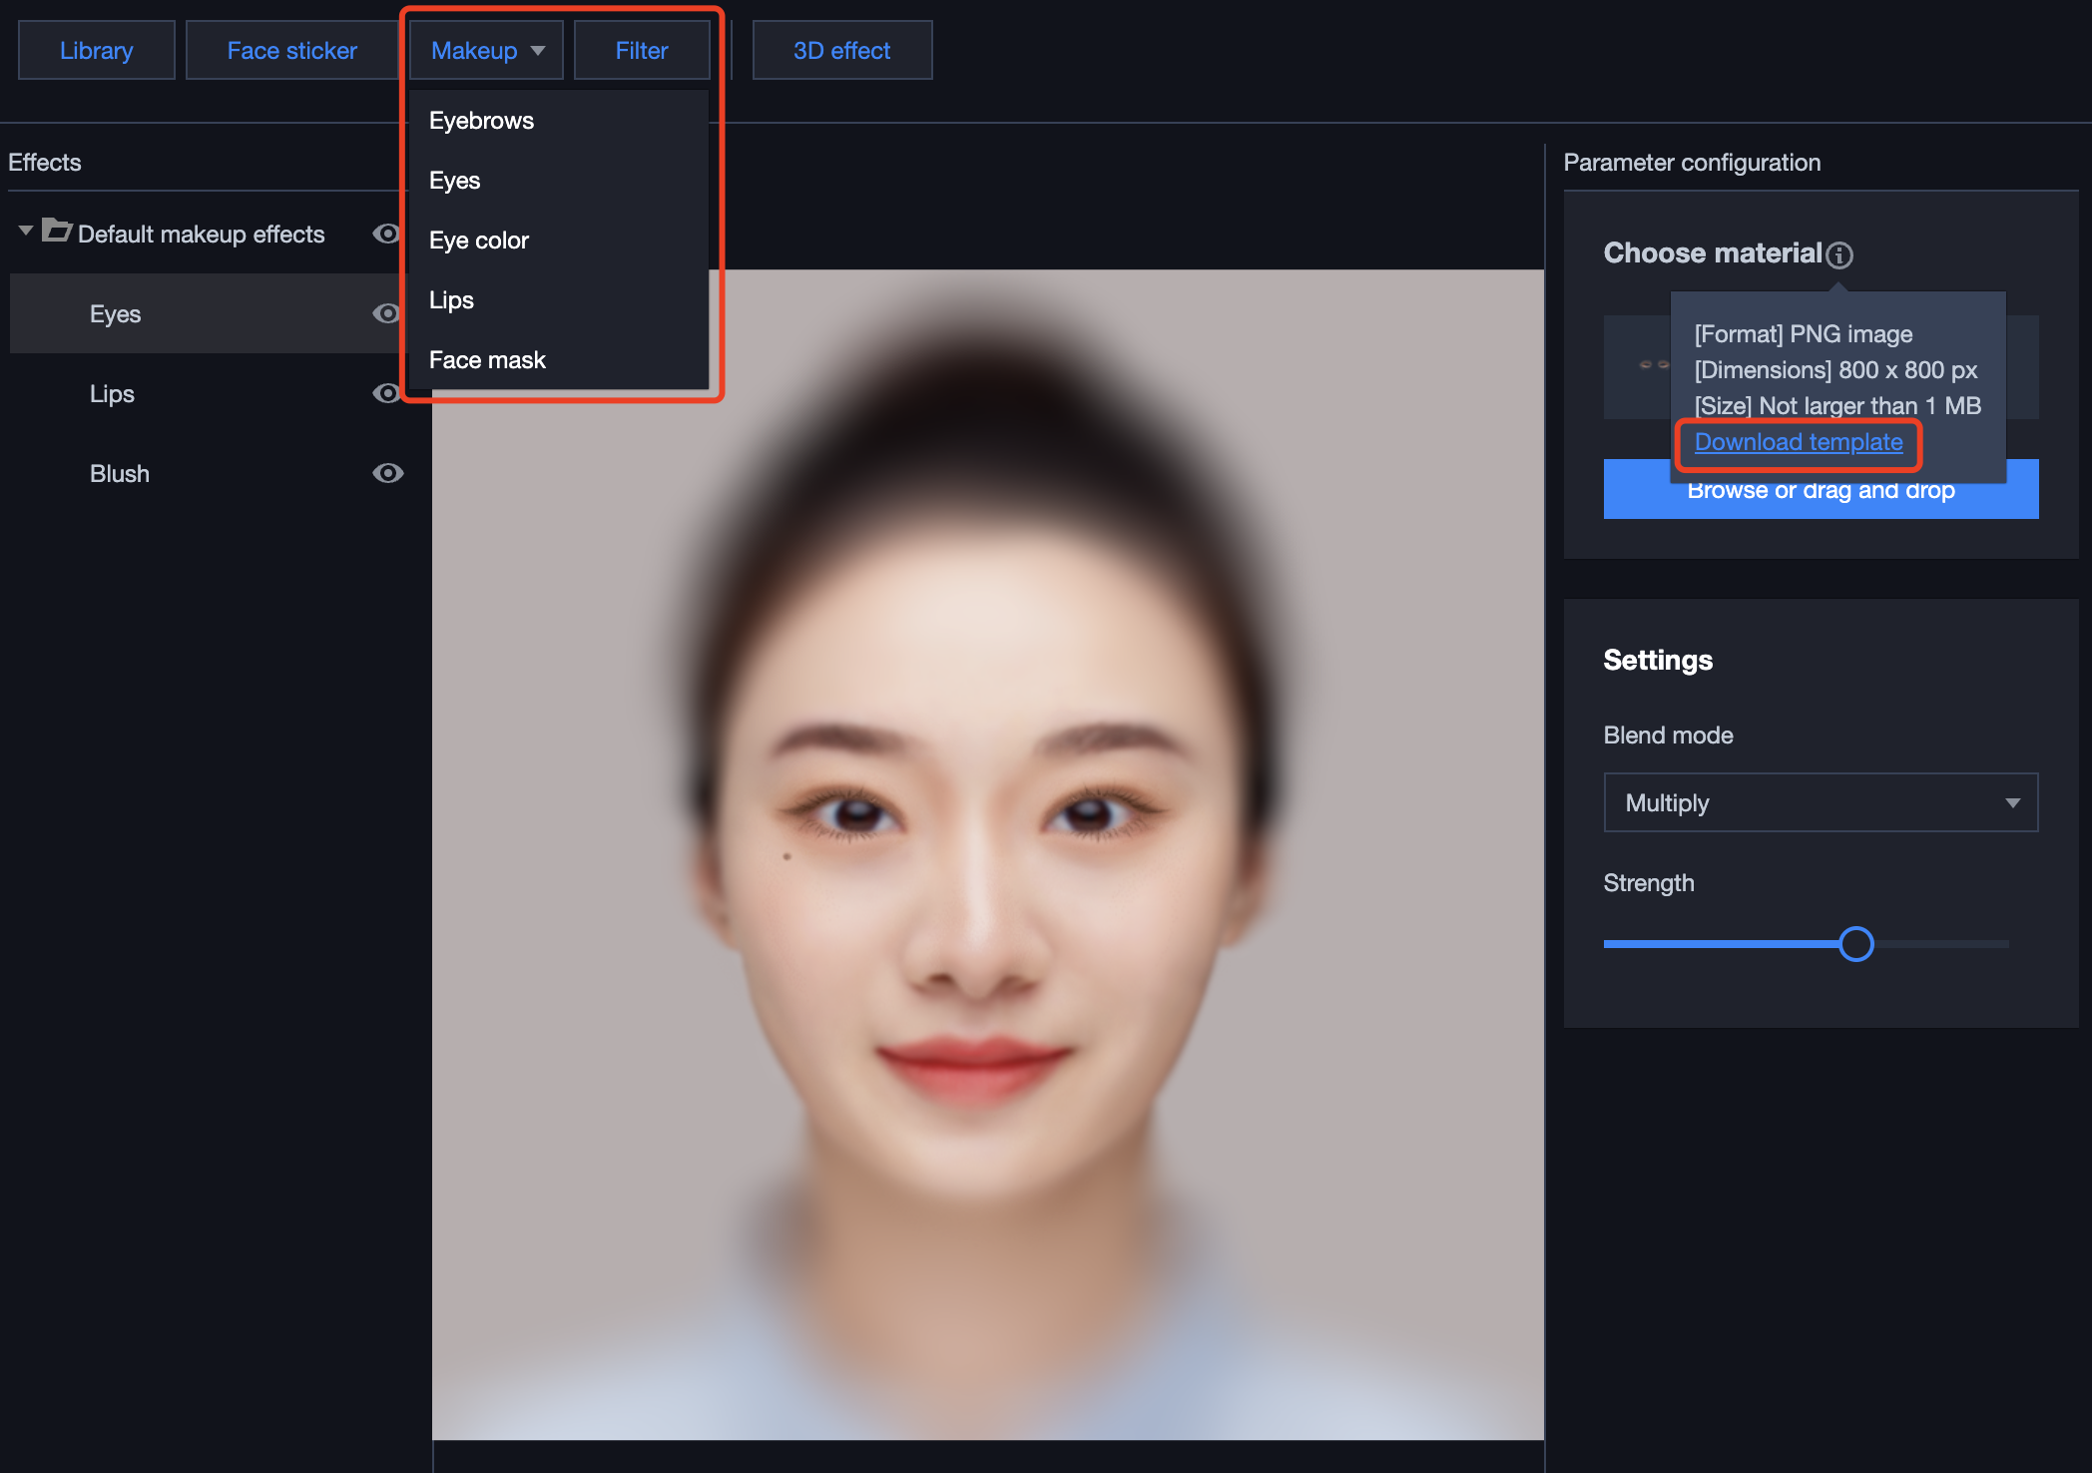
Task: Open the Blend mode Multiply dropdown
Action: (x=1821, y=802)
